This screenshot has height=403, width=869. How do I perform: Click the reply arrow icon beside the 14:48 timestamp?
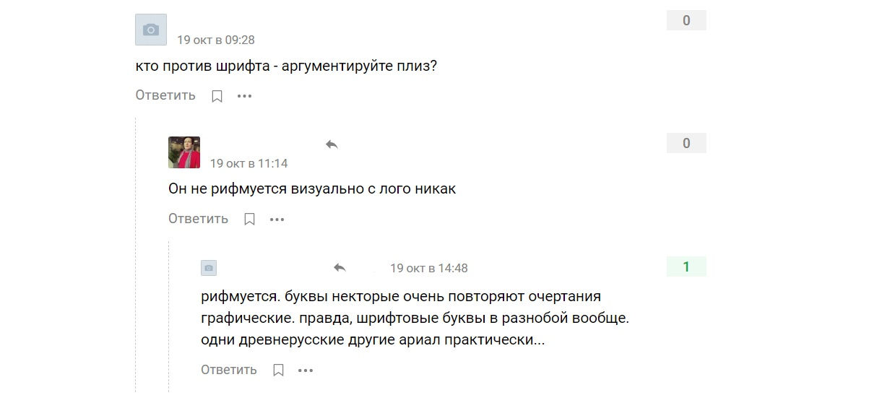coord(340,268)
